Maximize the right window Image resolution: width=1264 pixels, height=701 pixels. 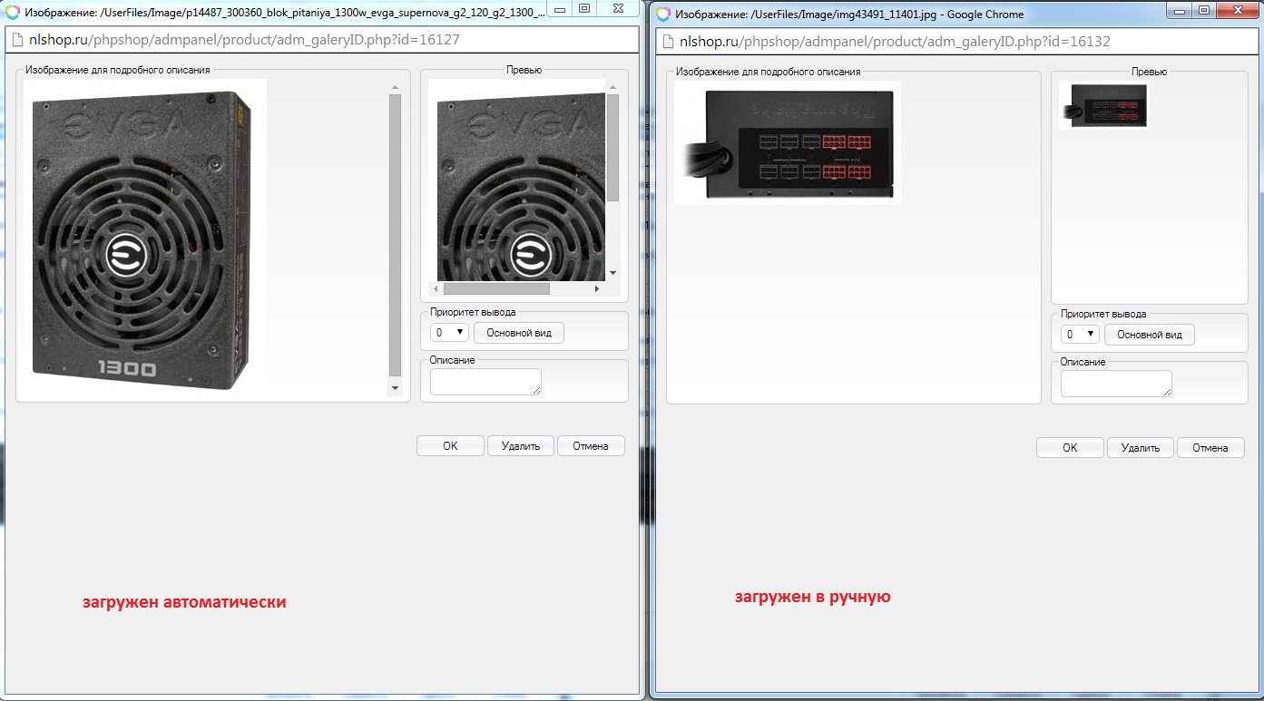tap(1204, 10)
